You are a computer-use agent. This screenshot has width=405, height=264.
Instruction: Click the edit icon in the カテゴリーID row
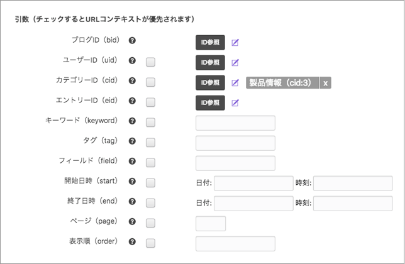pyautogui.click(x=235, y=83)
